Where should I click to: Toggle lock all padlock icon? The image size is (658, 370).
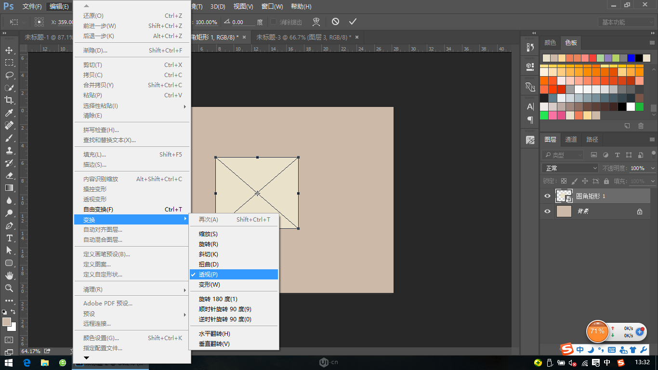tap(606, 181)
